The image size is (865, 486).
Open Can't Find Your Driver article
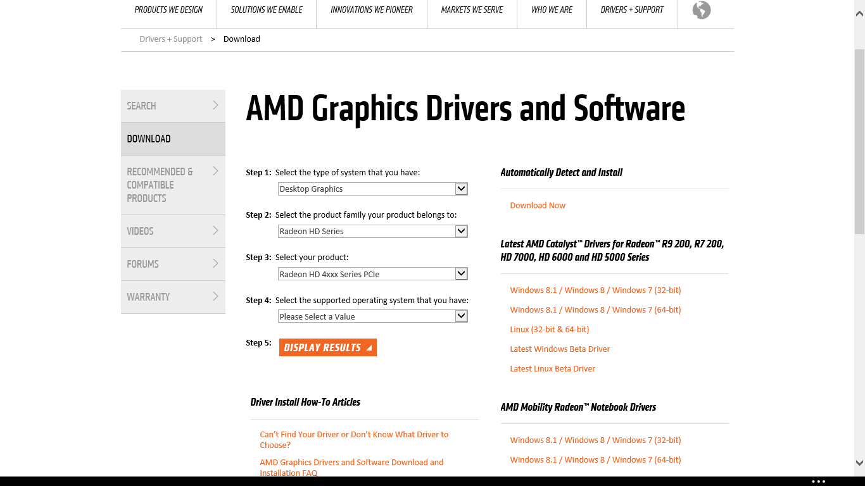pos(354,440)
